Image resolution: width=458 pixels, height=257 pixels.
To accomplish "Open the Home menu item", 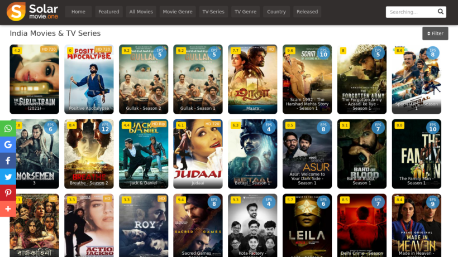I will click(x=78, y=12).
